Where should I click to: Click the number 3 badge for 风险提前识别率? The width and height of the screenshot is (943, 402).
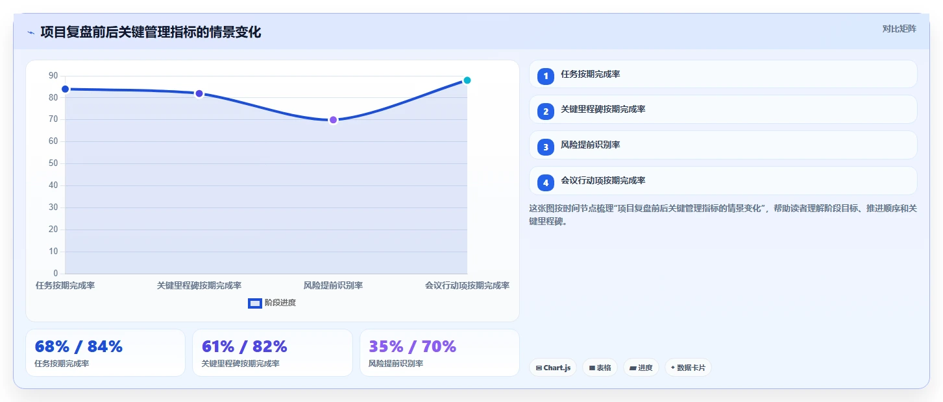point(546,147)
